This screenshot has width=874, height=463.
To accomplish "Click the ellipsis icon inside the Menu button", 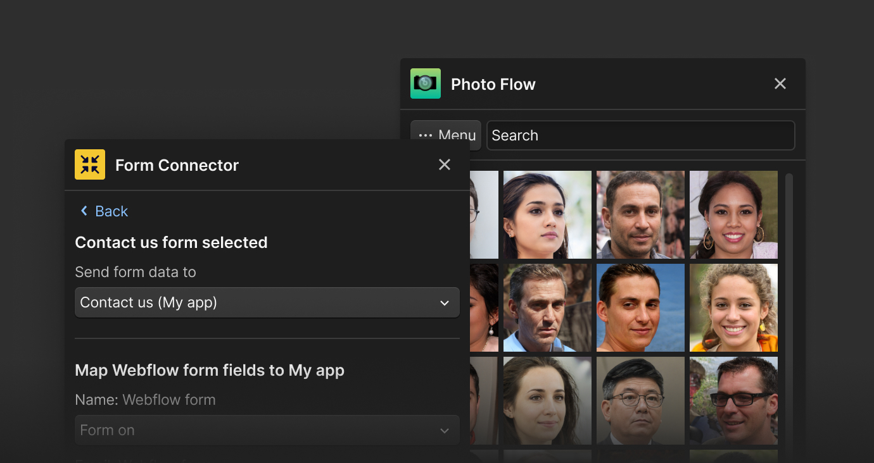I will pos(426,135).
